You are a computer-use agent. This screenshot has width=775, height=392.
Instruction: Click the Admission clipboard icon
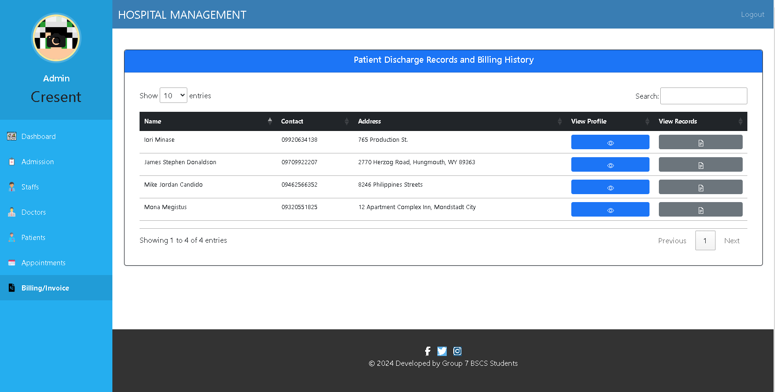12,162
